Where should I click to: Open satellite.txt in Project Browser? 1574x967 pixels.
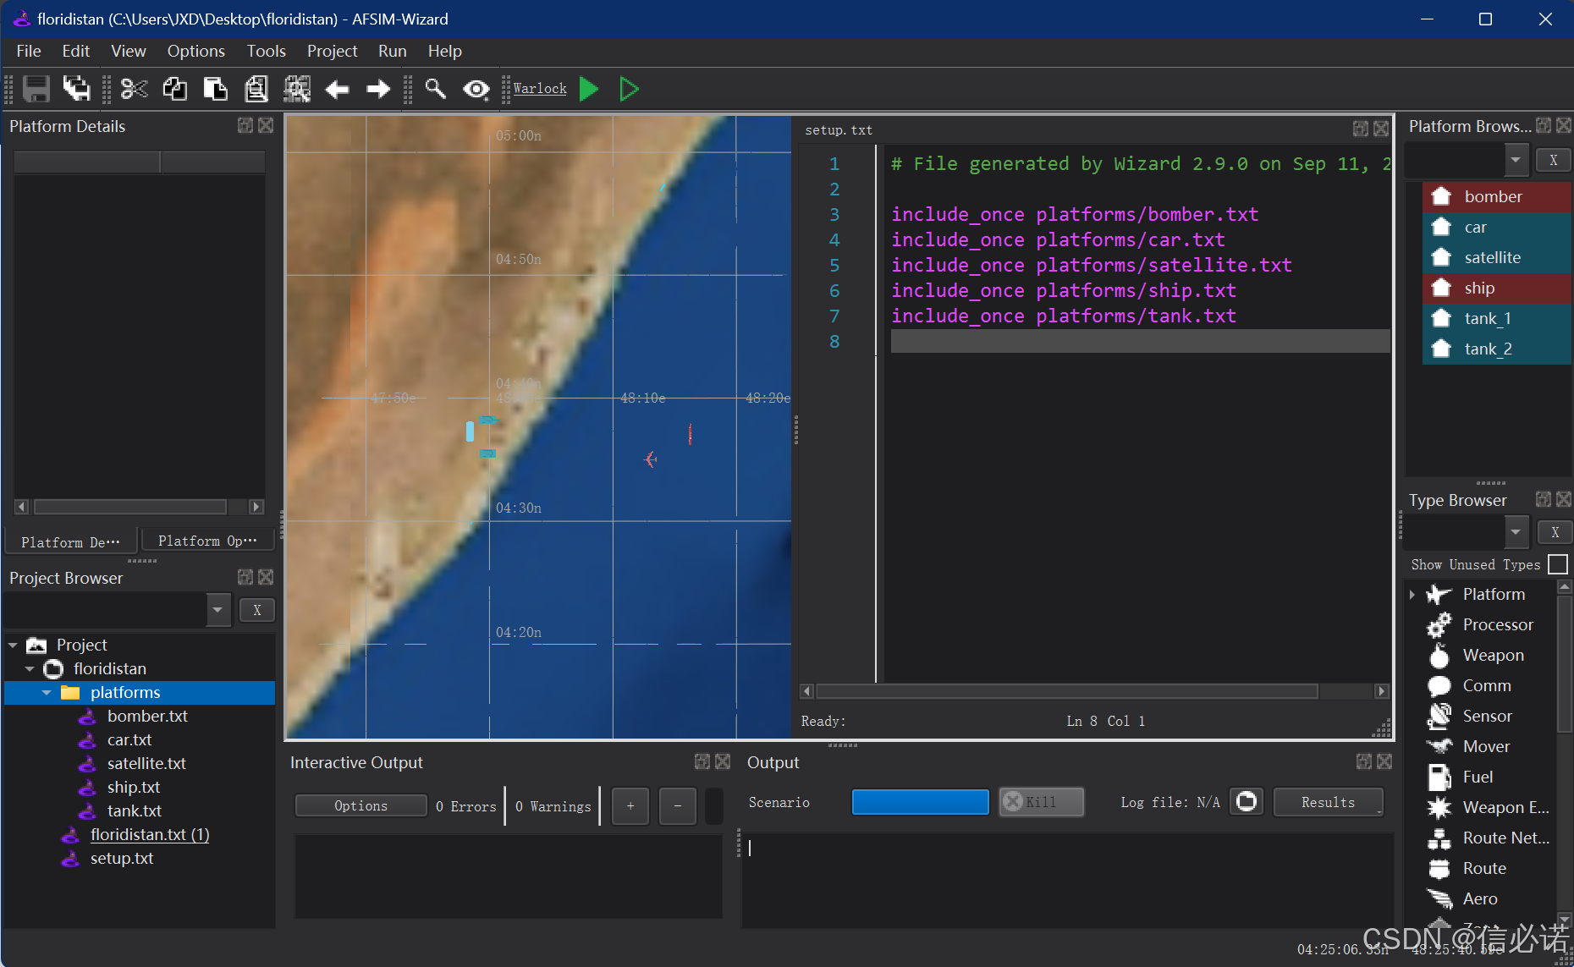[x=146, y=764]
